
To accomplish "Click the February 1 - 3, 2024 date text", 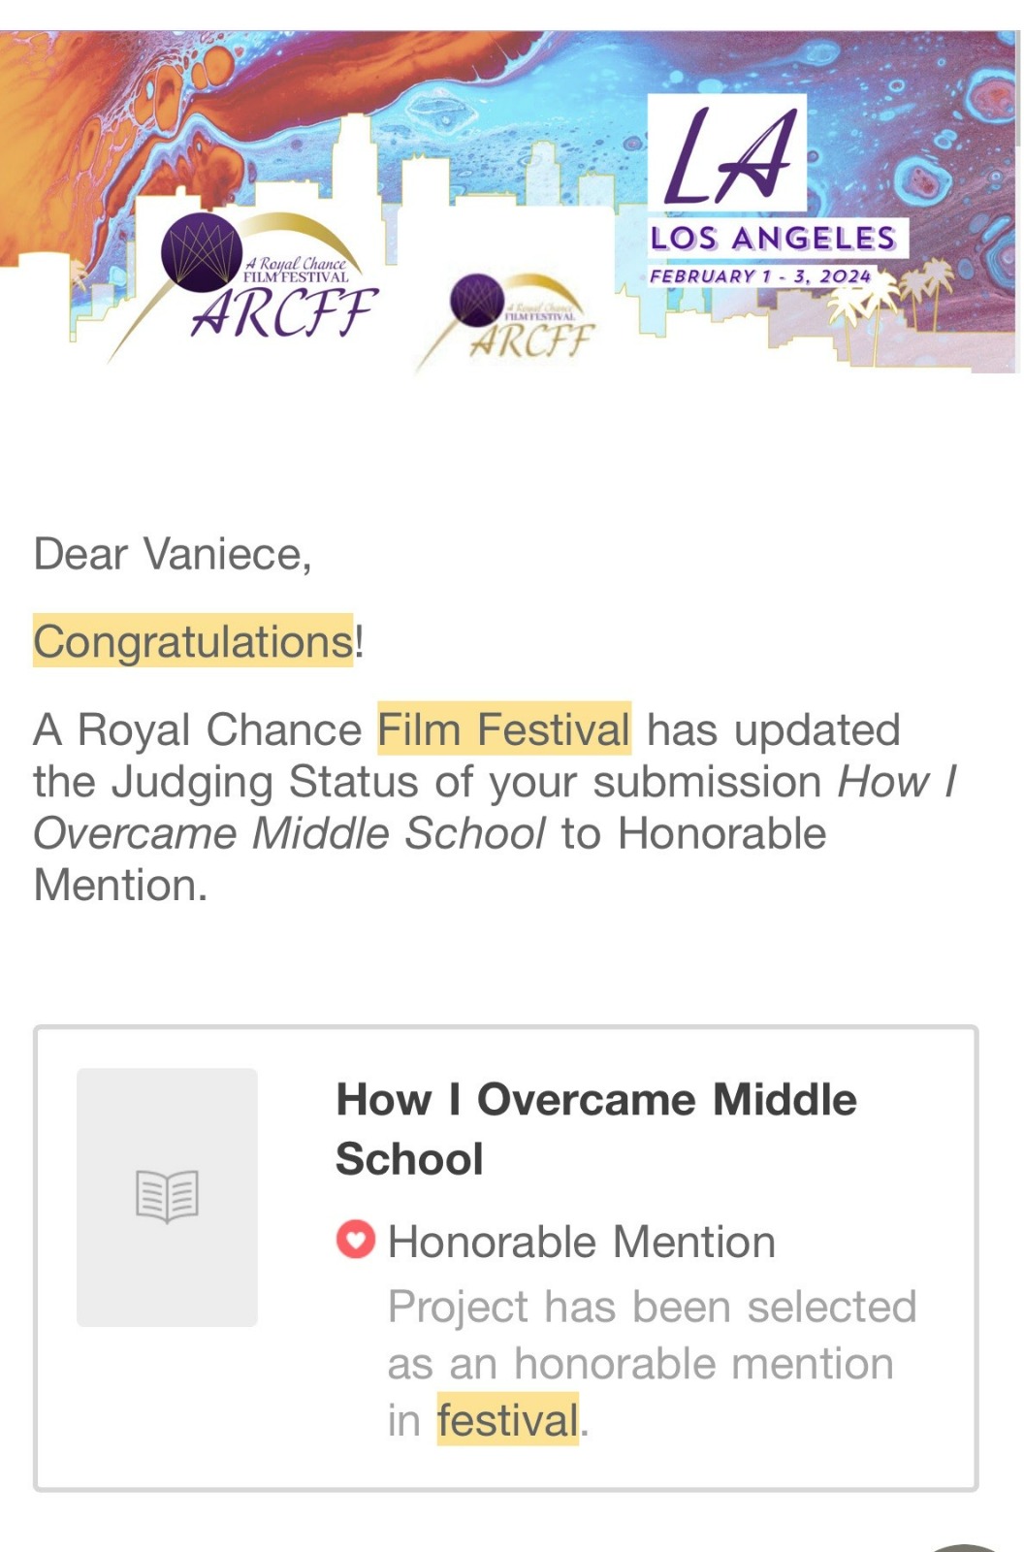I will click(x=760, y=275).
